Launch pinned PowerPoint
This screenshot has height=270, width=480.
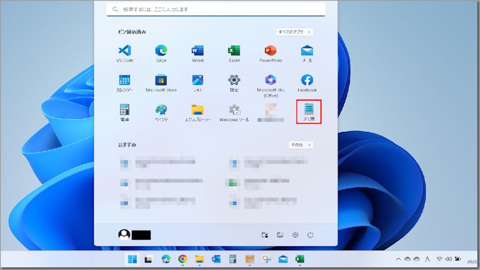[271, 54]
